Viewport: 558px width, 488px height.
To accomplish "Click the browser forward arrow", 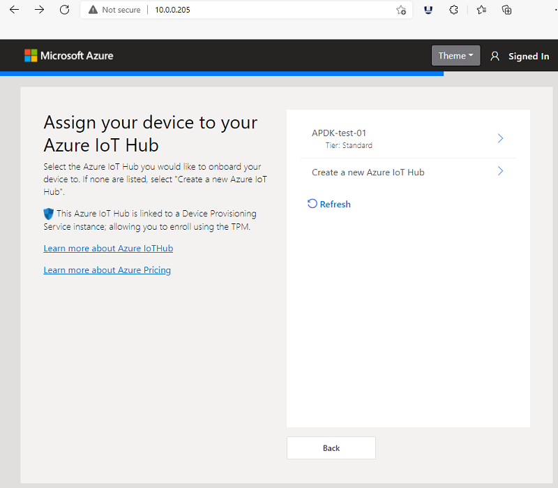I will 40,10.
